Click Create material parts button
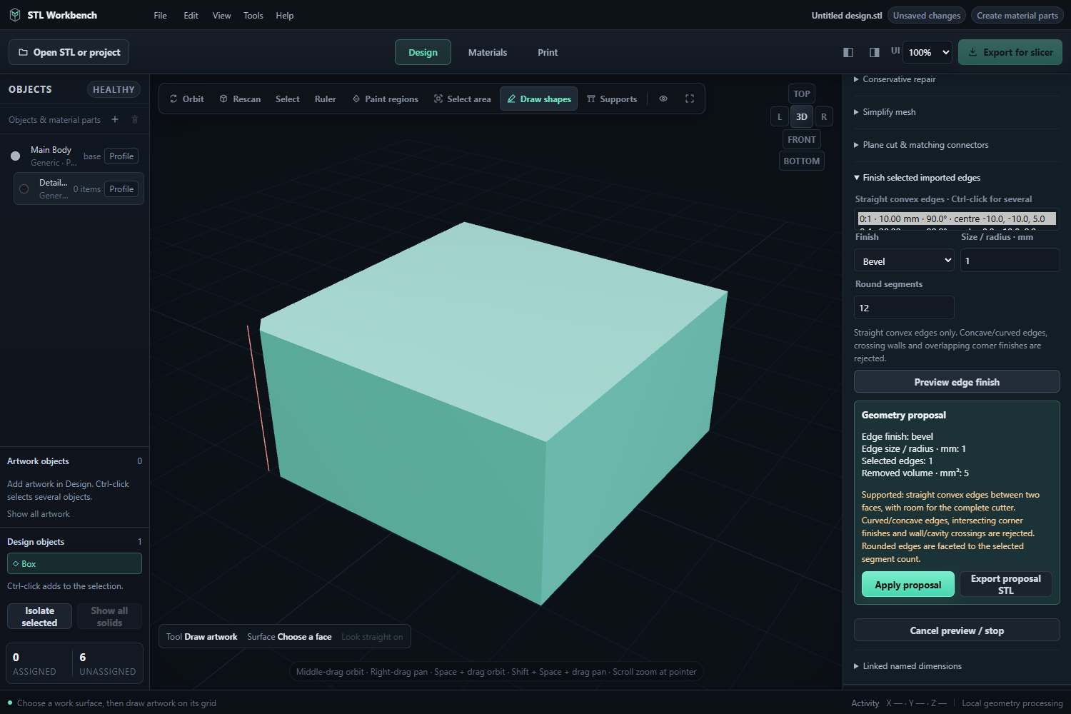The height and width of the screenshot is (714, 1071). 1017,15
